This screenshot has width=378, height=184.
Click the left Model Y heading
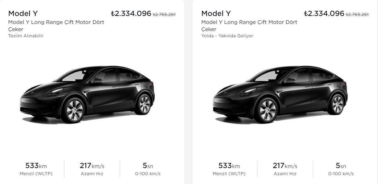pyautogui.click(x=23, y=13)
